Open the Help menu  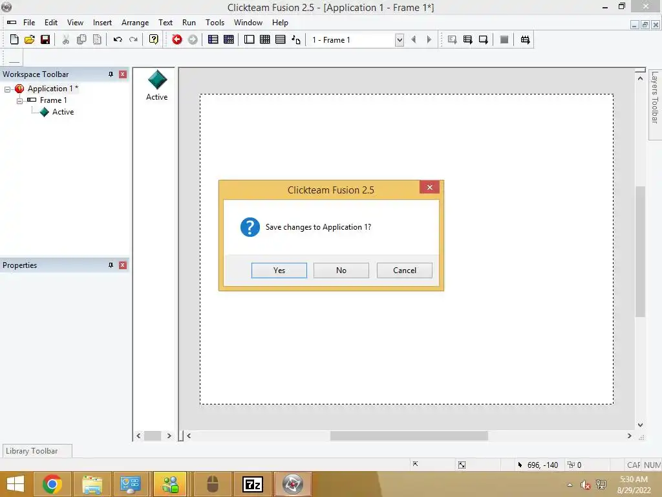coord(280,23)
